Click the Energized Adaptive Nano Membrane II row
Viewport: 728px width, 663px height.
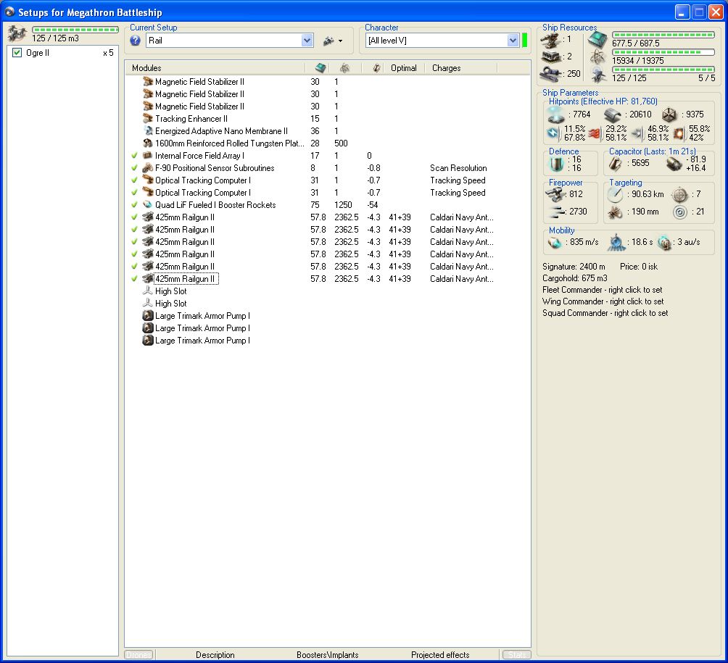[x=327, y=131]
